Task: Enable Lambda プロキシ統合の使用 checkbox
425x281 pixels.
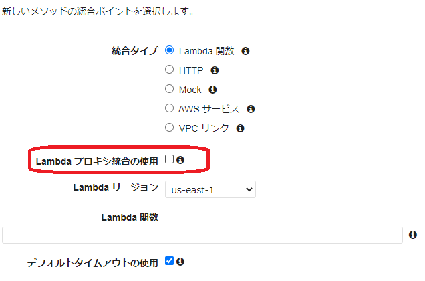Action: [169, 159]
